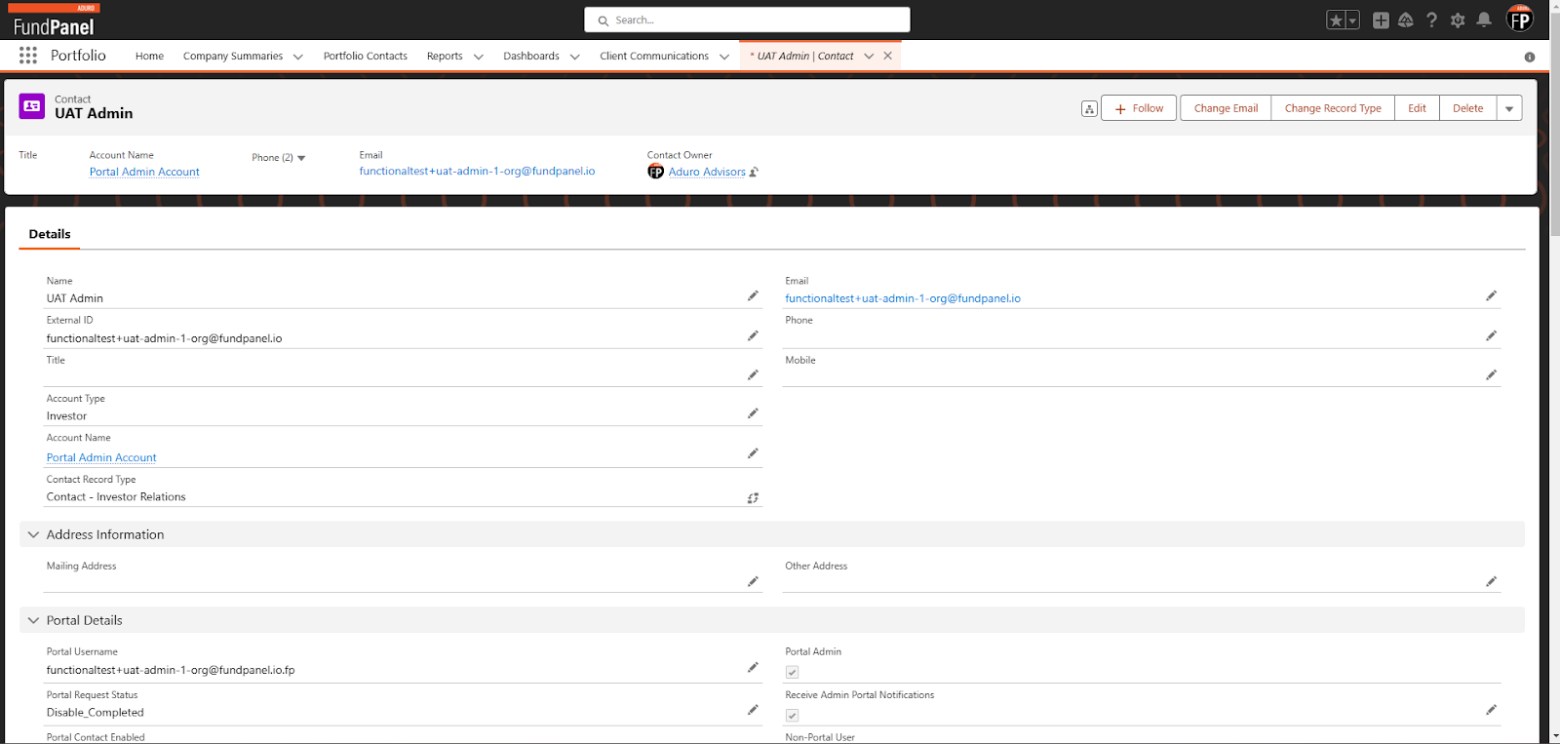Expand the Company Summaries menu chevron
The height and width of the screenshot is (744, 1560).
pos(298,57)
